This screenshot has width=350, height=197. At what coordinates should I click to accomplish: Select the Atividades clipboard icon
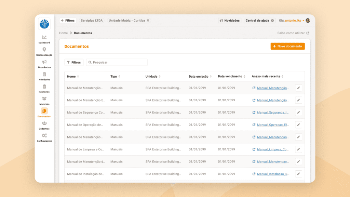[44, 74]
